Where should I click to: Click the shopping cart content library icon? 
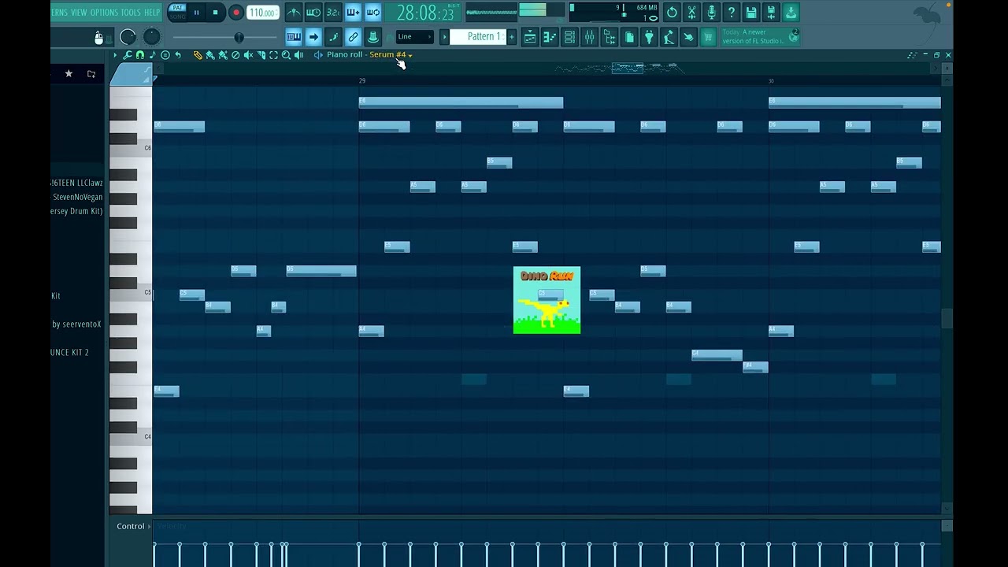click(708, 37)
